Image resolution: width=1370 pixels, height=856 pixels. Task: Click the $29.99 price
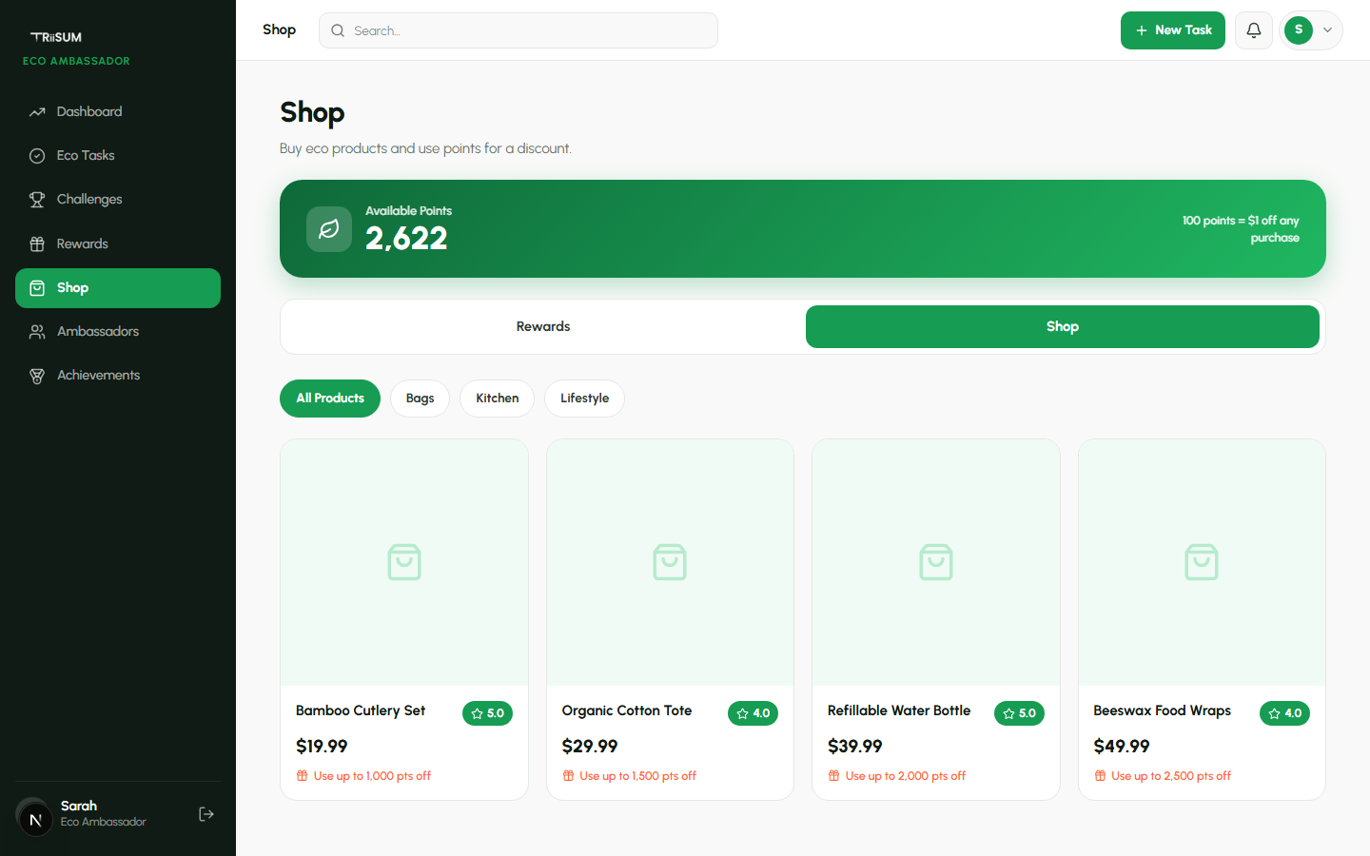(590, 747)
